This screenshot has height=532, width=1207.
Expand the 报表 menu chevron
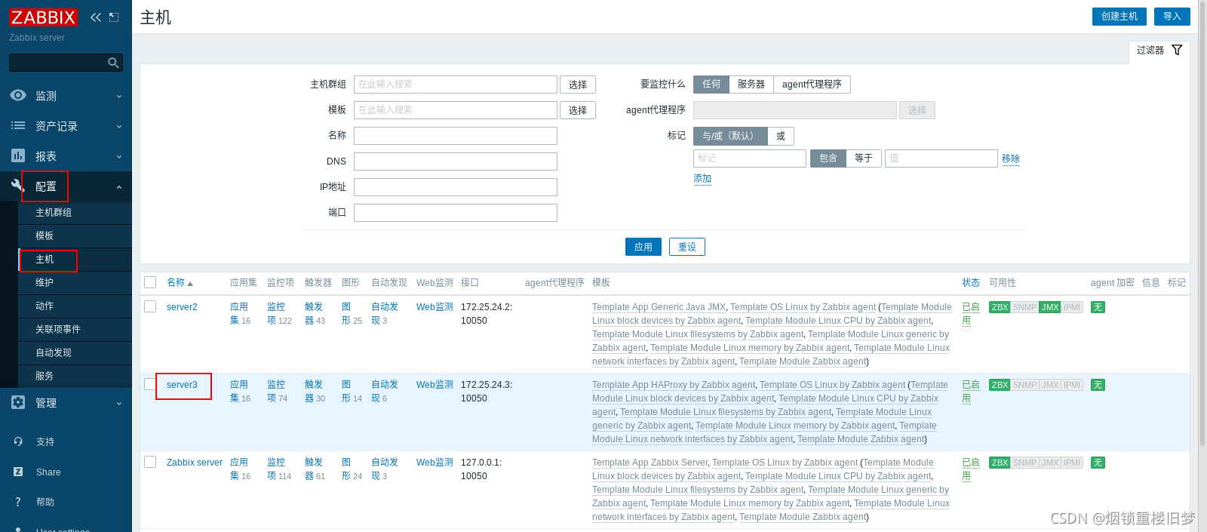tap(119, 156)
